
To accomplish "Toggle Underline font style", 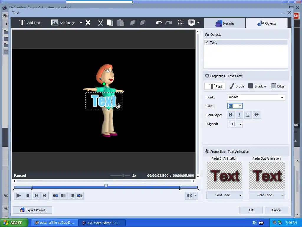I will (x=248, y=115).
